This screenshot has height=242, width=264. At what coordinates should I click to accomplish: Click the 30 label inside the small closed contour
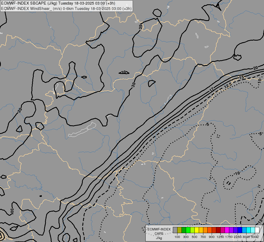click(124, 72)
